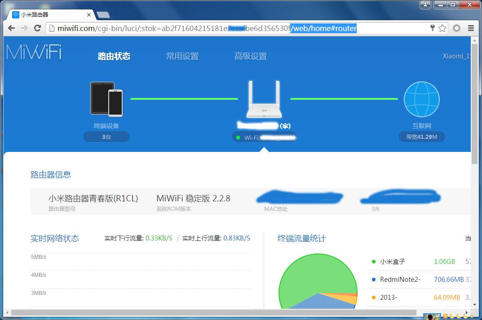Click the 小米路由器青春版(R1CL) model text
482x320 pixels.
point(93,199)
